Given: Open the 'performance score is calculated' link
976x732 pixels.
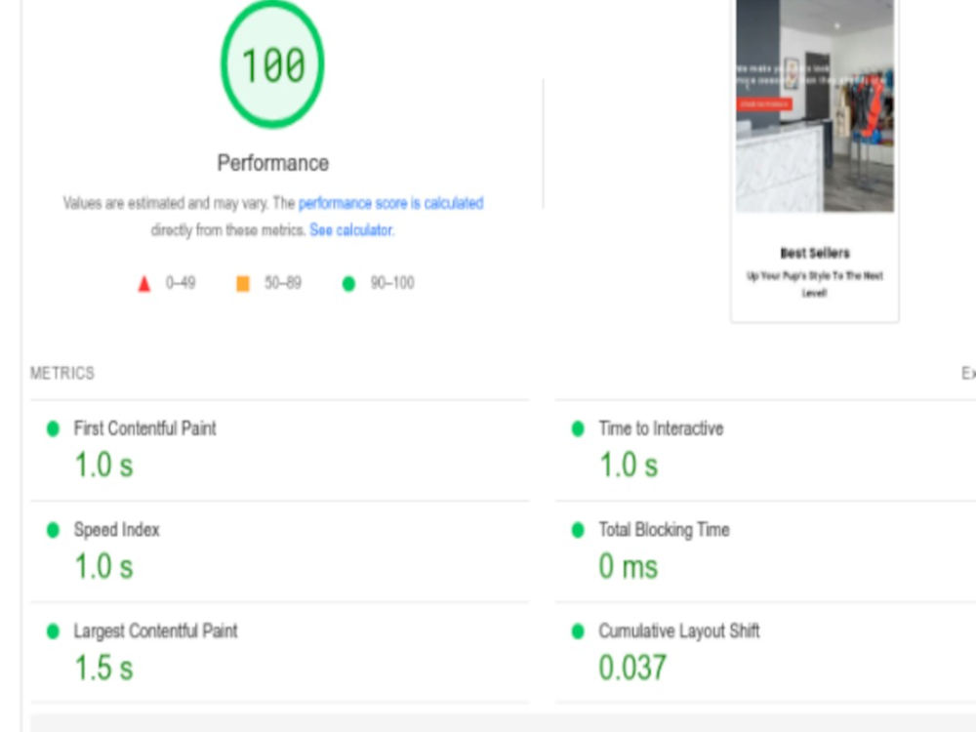Looking at the screenshot, I should coord(391,204).
